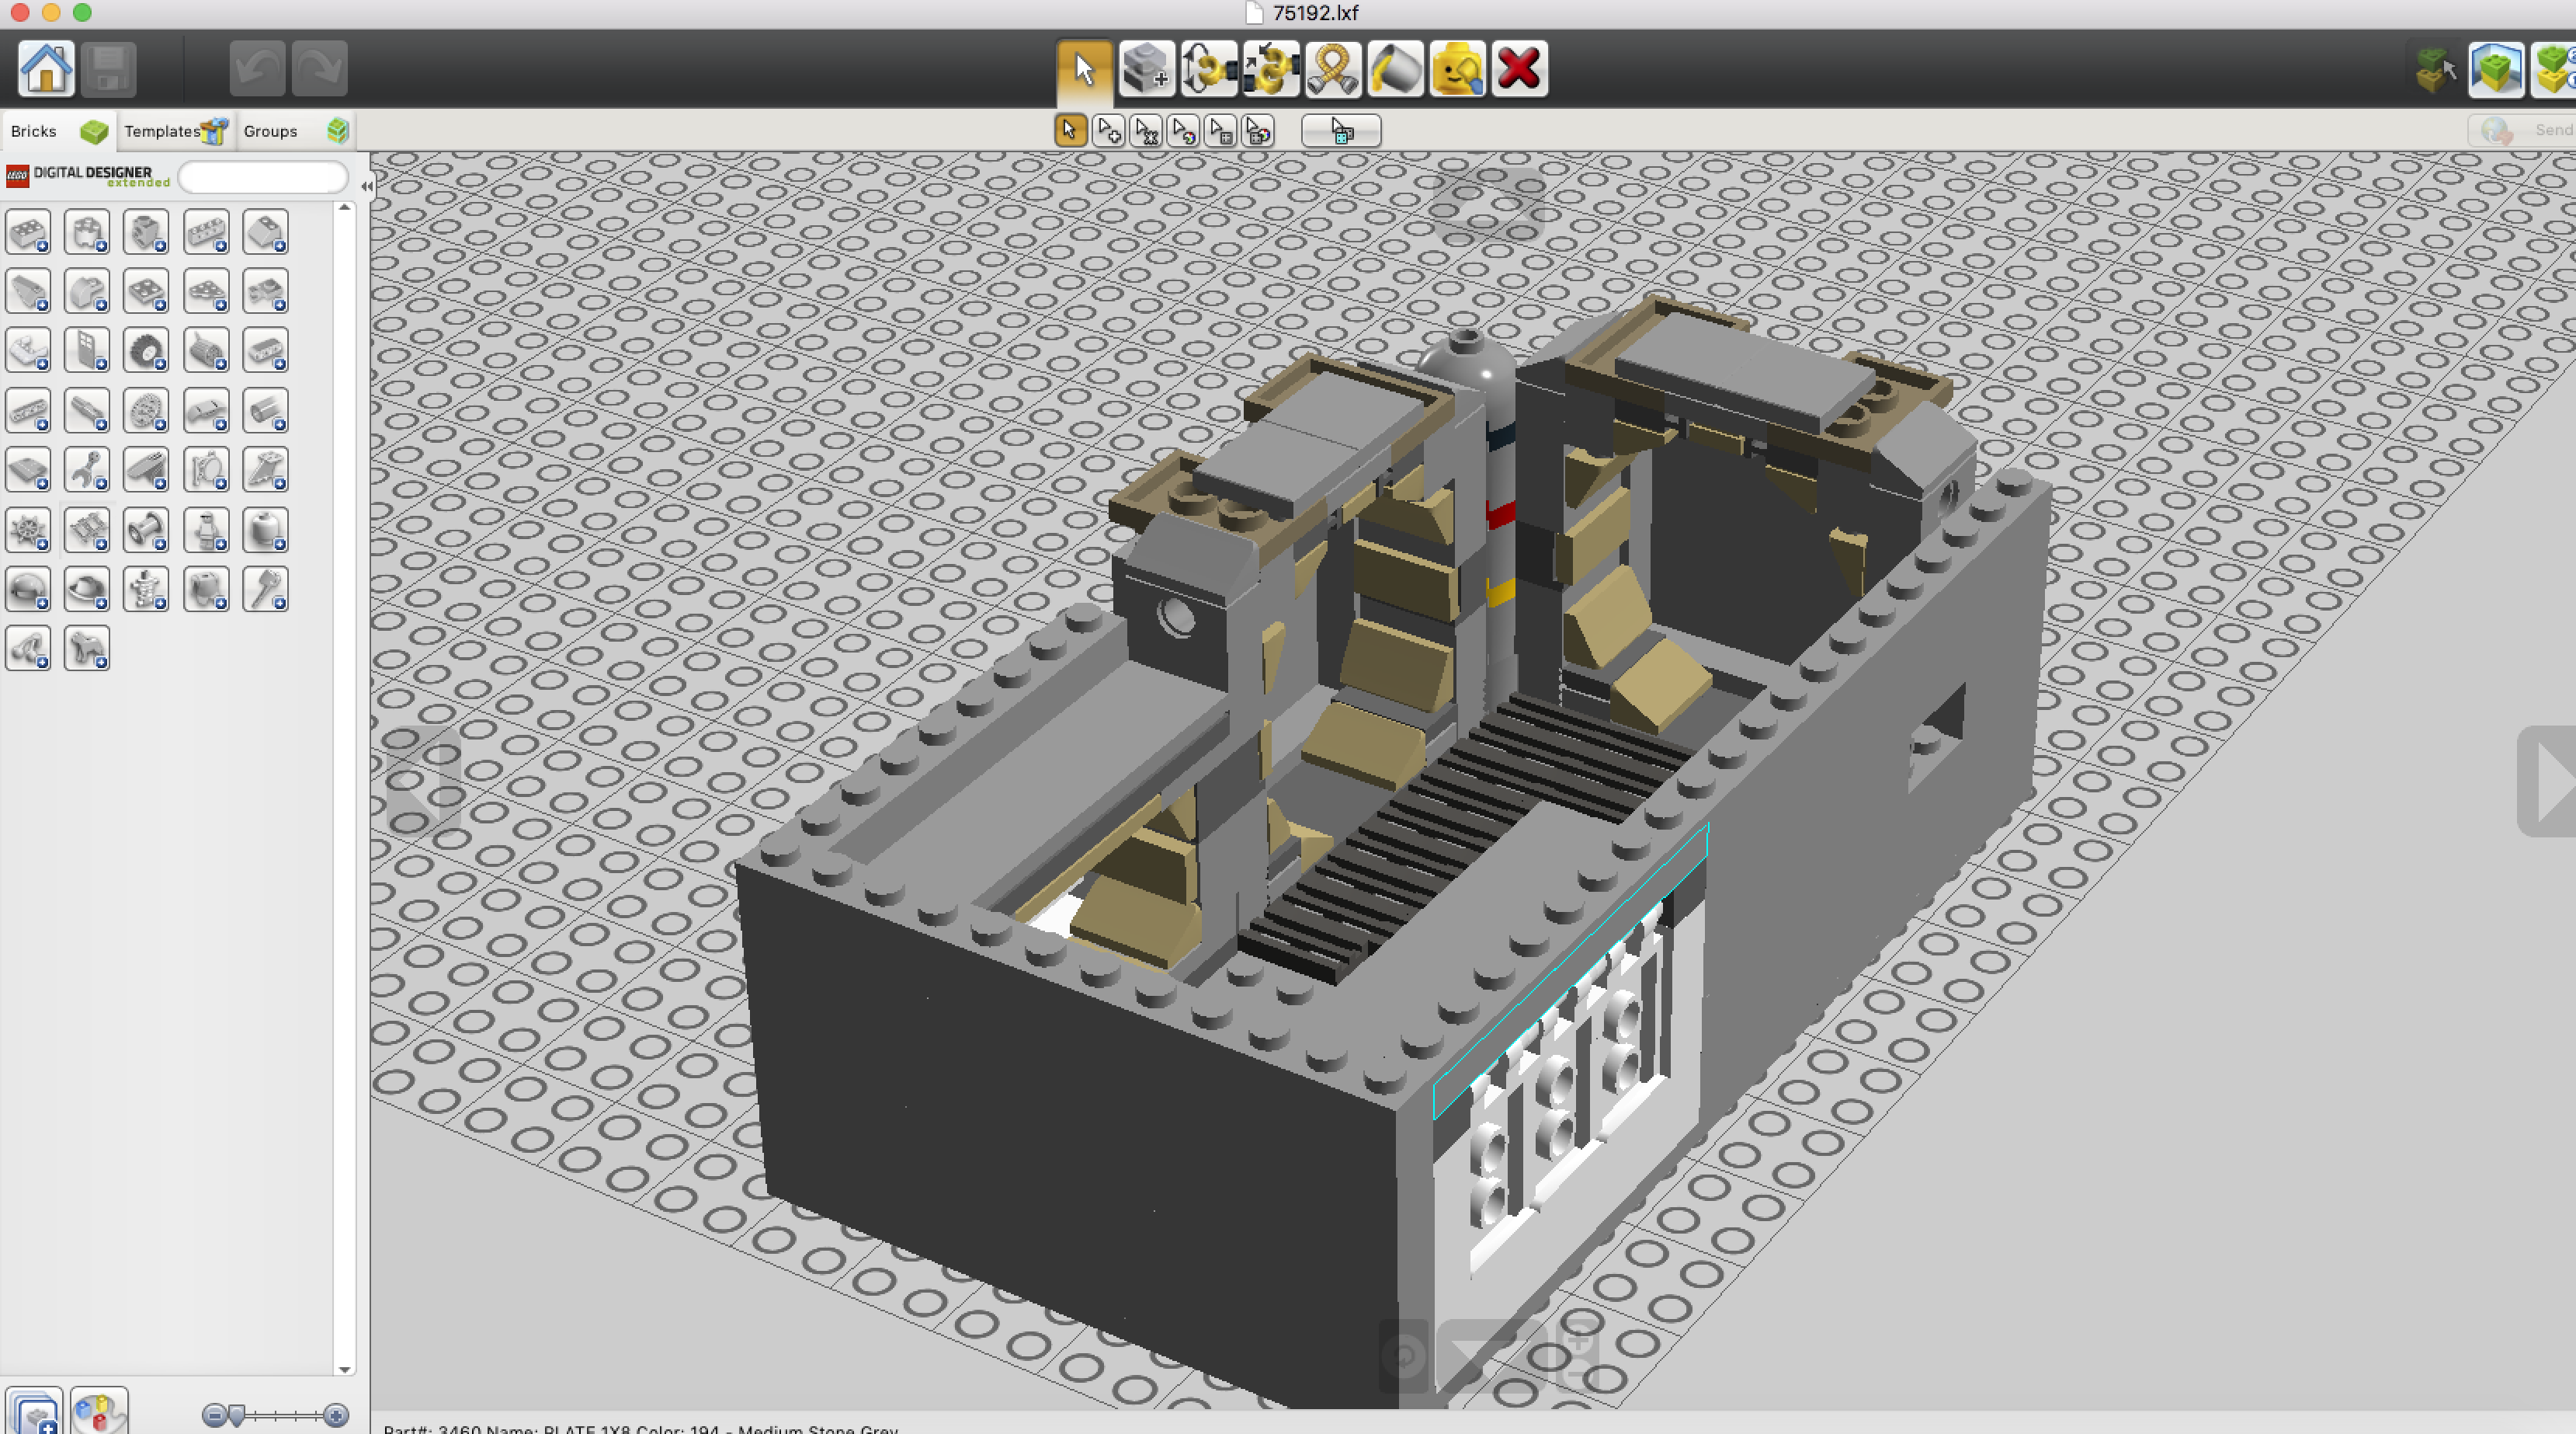Choose the Hinge Align tool
Image resolution: width=2576 pixels, height=1434 pixels.
pos(1270,69)
